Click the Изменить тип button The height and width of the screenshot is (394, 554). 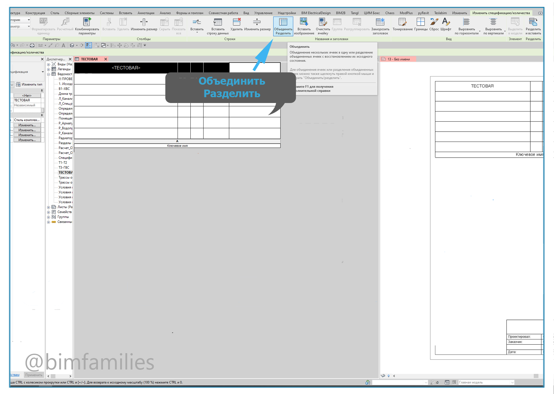[29, 85]
